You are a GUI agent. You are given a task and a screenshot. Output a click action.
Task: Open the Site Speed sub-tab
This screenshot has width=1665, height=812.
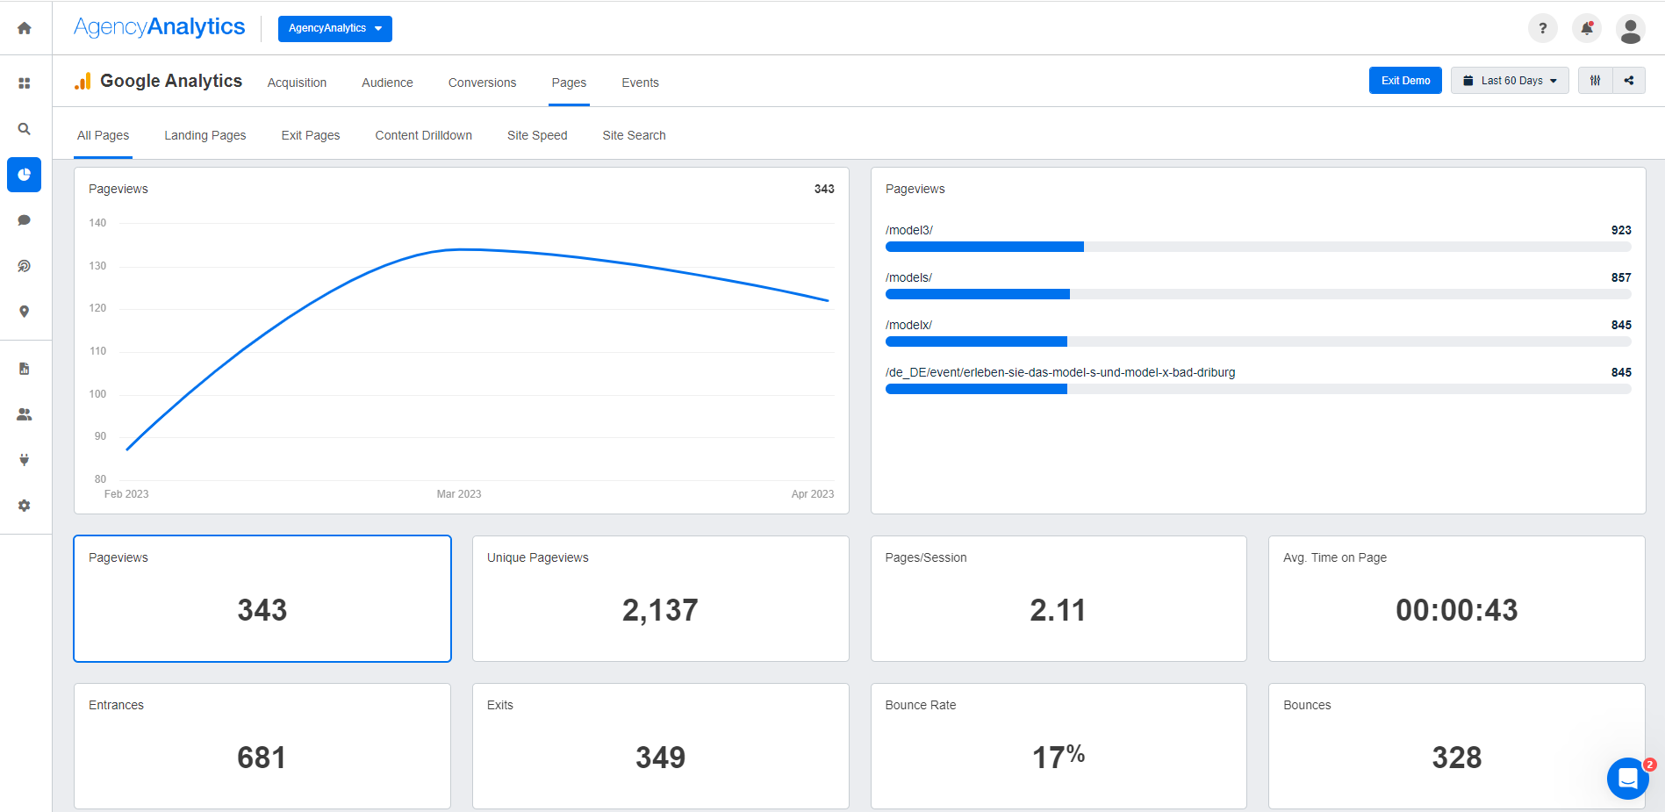pyautogui.click(x=537, y=135)
